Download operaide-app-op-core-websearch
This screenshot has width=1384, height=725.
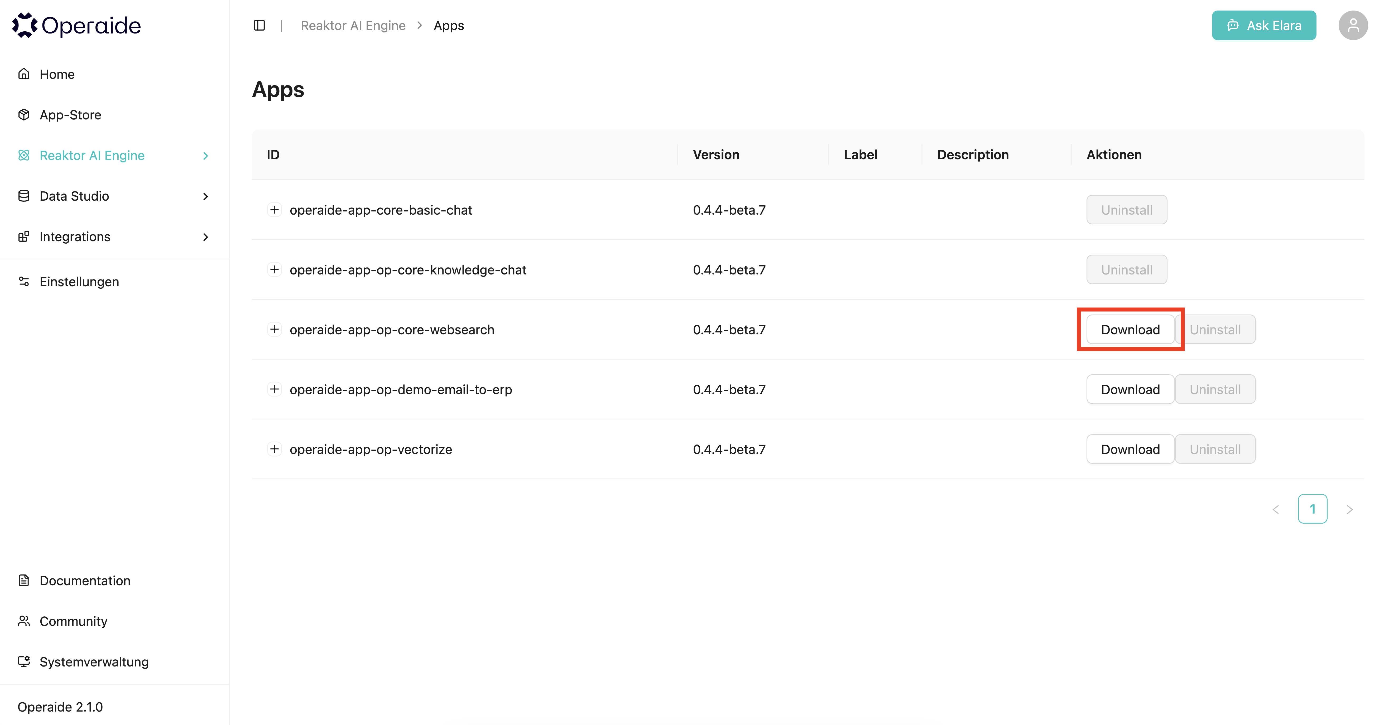tap(1130, 329)
